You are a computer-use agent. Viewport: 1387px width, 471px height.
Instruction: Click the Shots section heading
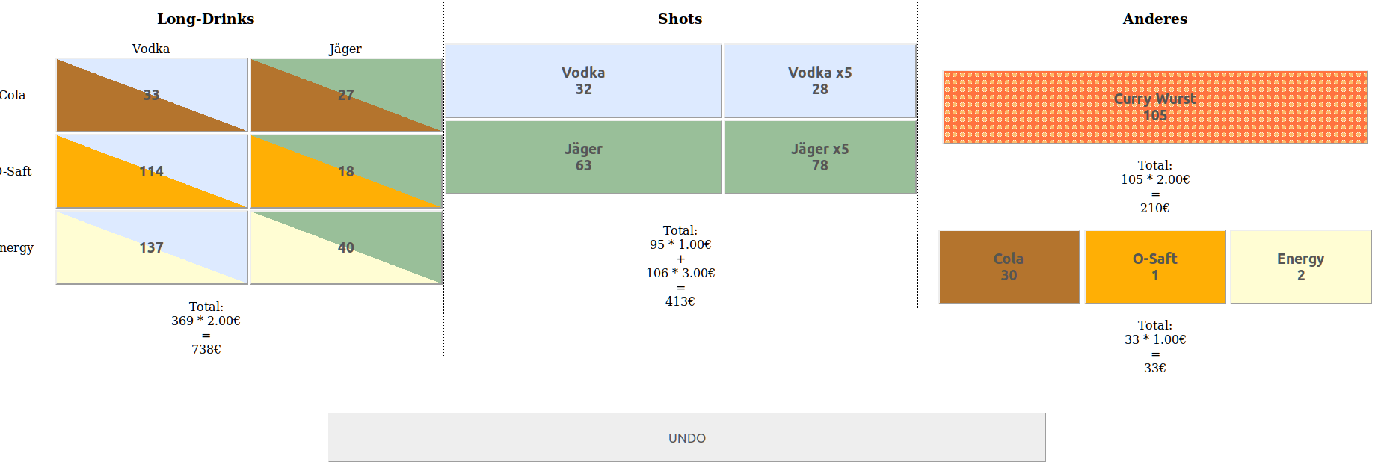680,19
